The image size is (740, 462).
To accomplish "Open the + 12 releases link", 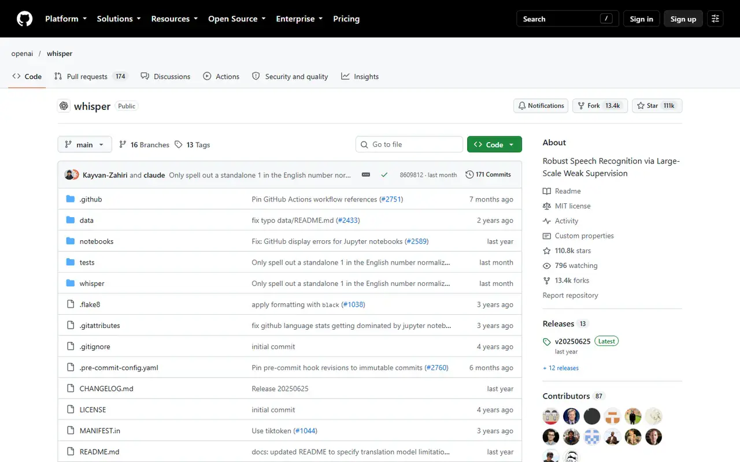I will tap(561, 368).
